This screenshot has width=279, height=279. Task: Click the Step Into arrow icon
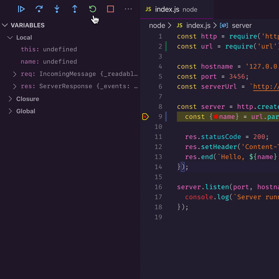(x=57, y=9)
